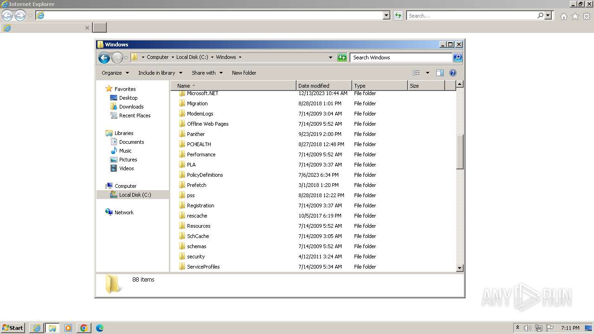Select Videos library
The width and height of the screenshot is (594, 334).
126,168
